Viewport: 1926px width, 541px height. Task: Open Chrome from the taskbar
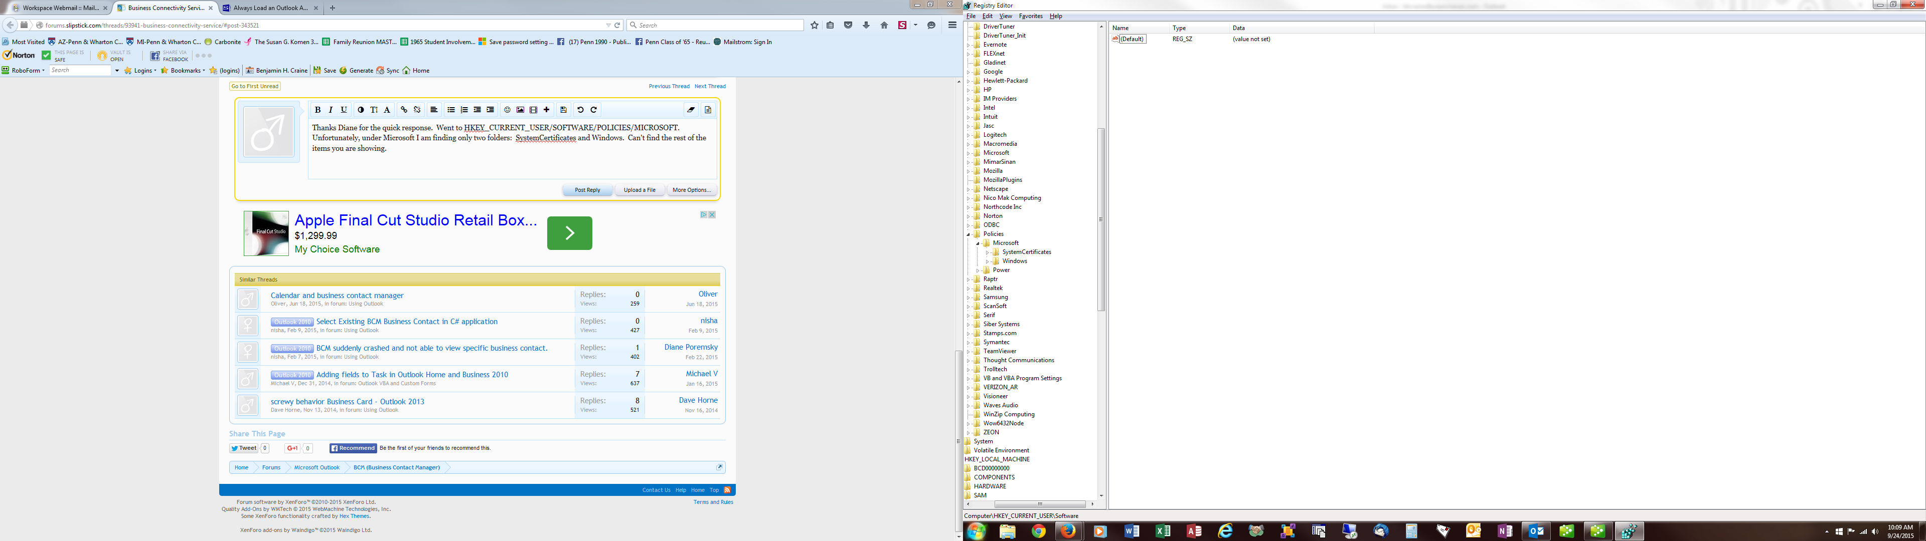click(x=1039, y=531)
